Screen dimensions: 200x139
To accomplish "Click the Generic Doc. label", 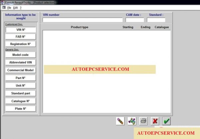I will [x=12, y=50].
